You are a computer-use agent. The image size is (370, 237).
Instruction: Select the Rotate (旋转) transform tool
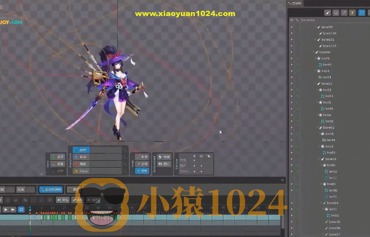click(x=82, y=149)
